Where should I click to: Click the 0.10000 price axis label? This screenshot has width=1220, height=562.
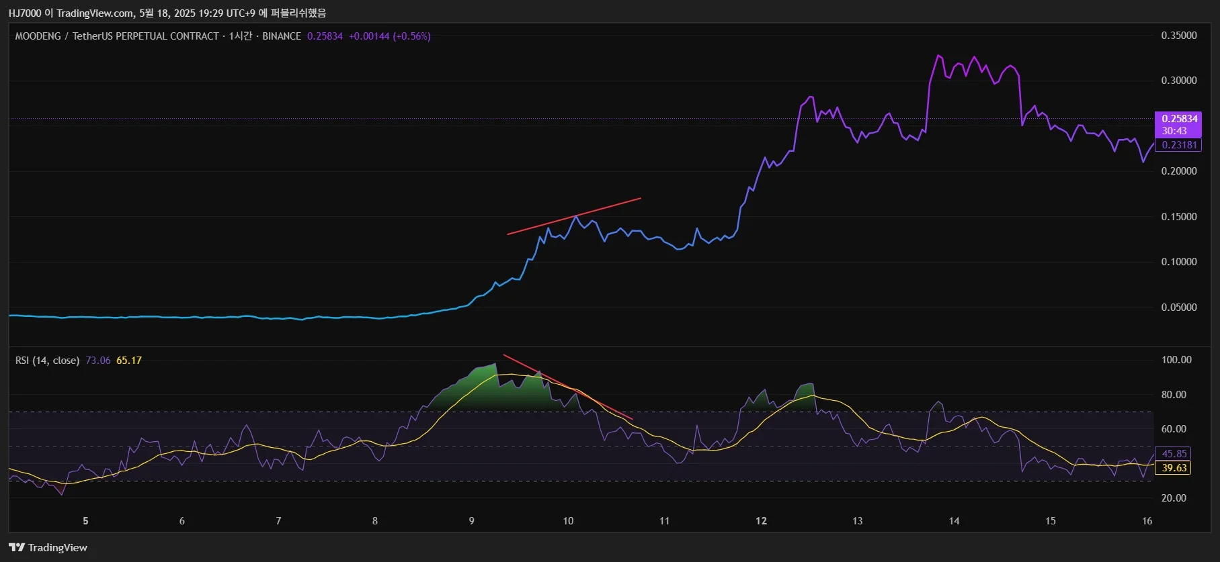1179,262
